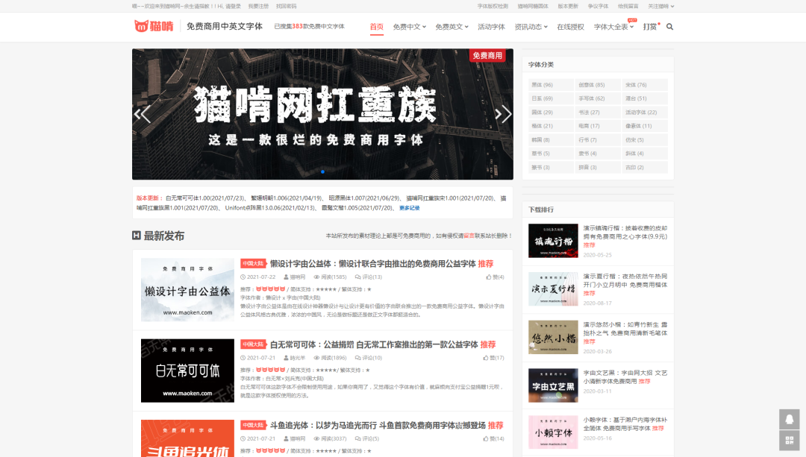Screen dimensions: 806x457
Task: Click 赞(17) like icon on 白无常可可体
Action: pyautogui.click(x=486, y=358)
